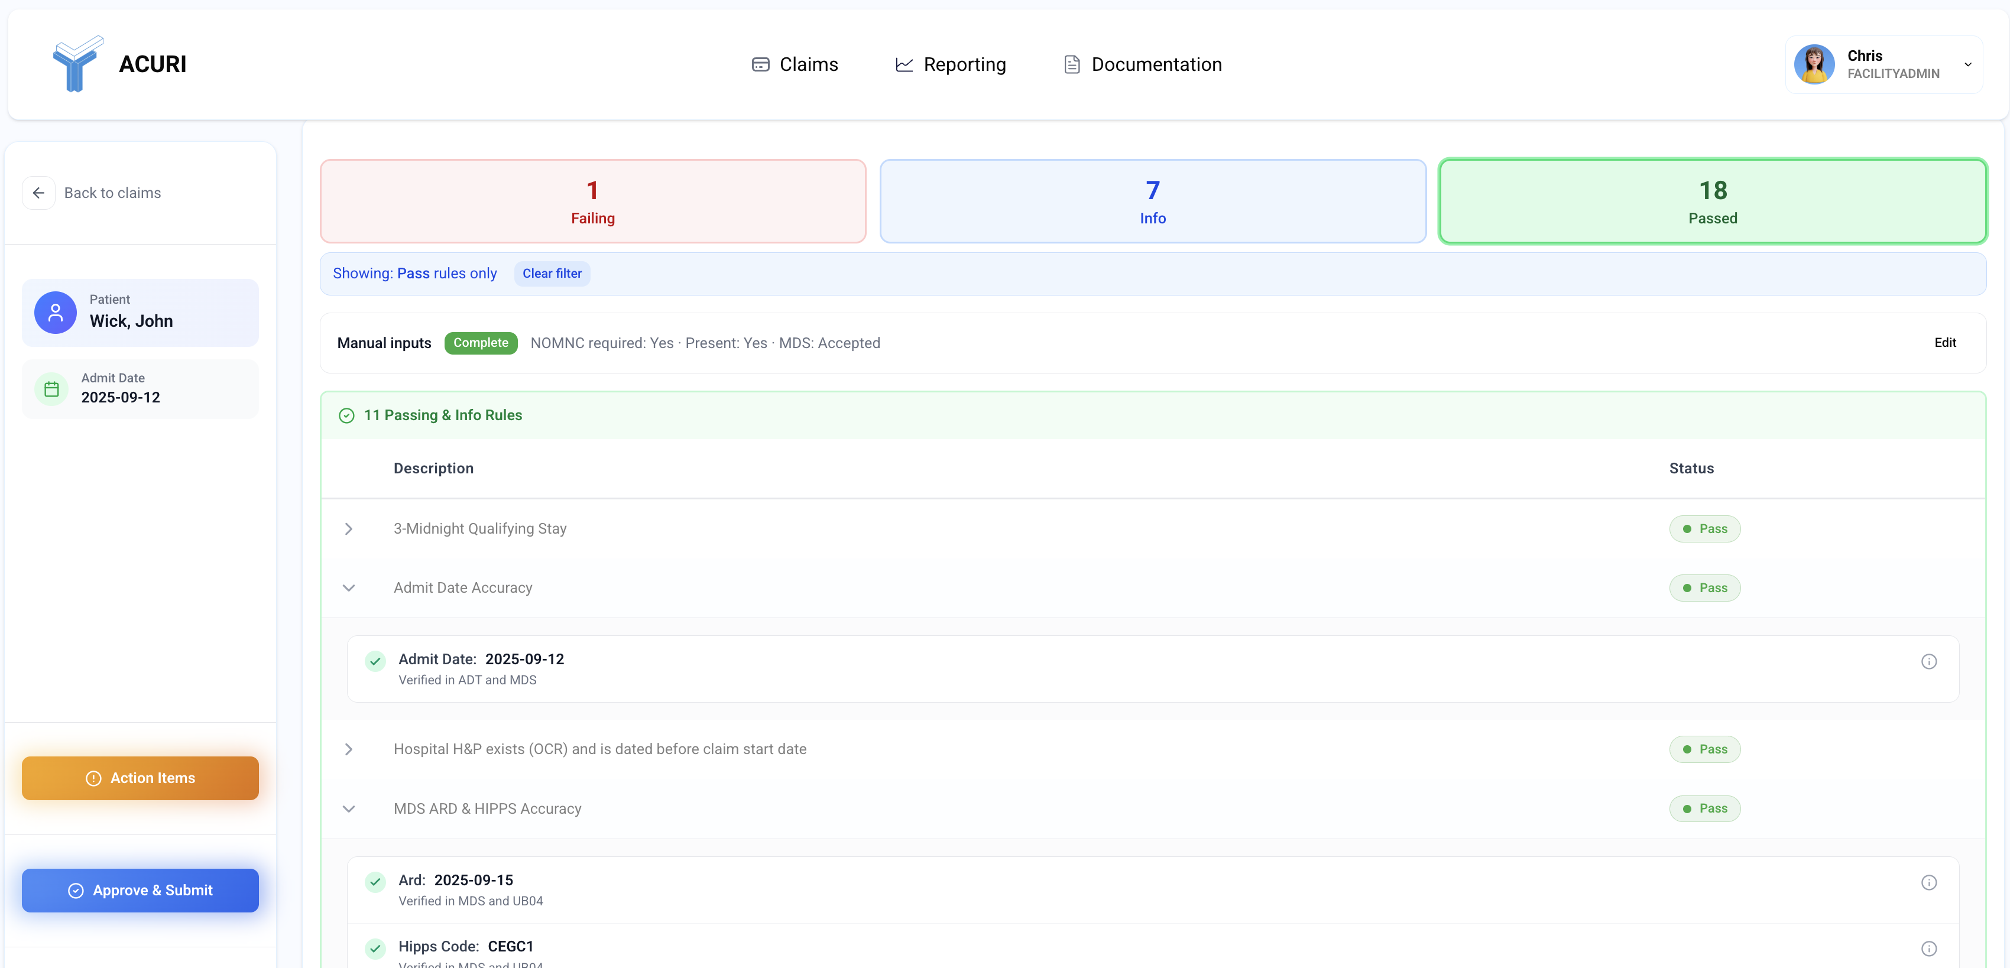Click green checkmark beside Admit Date 2025-09-12

point(375,661)
